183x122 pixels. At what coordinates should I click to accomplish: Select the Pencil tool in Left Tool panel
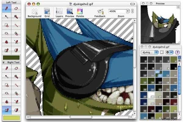coord(7,8)
